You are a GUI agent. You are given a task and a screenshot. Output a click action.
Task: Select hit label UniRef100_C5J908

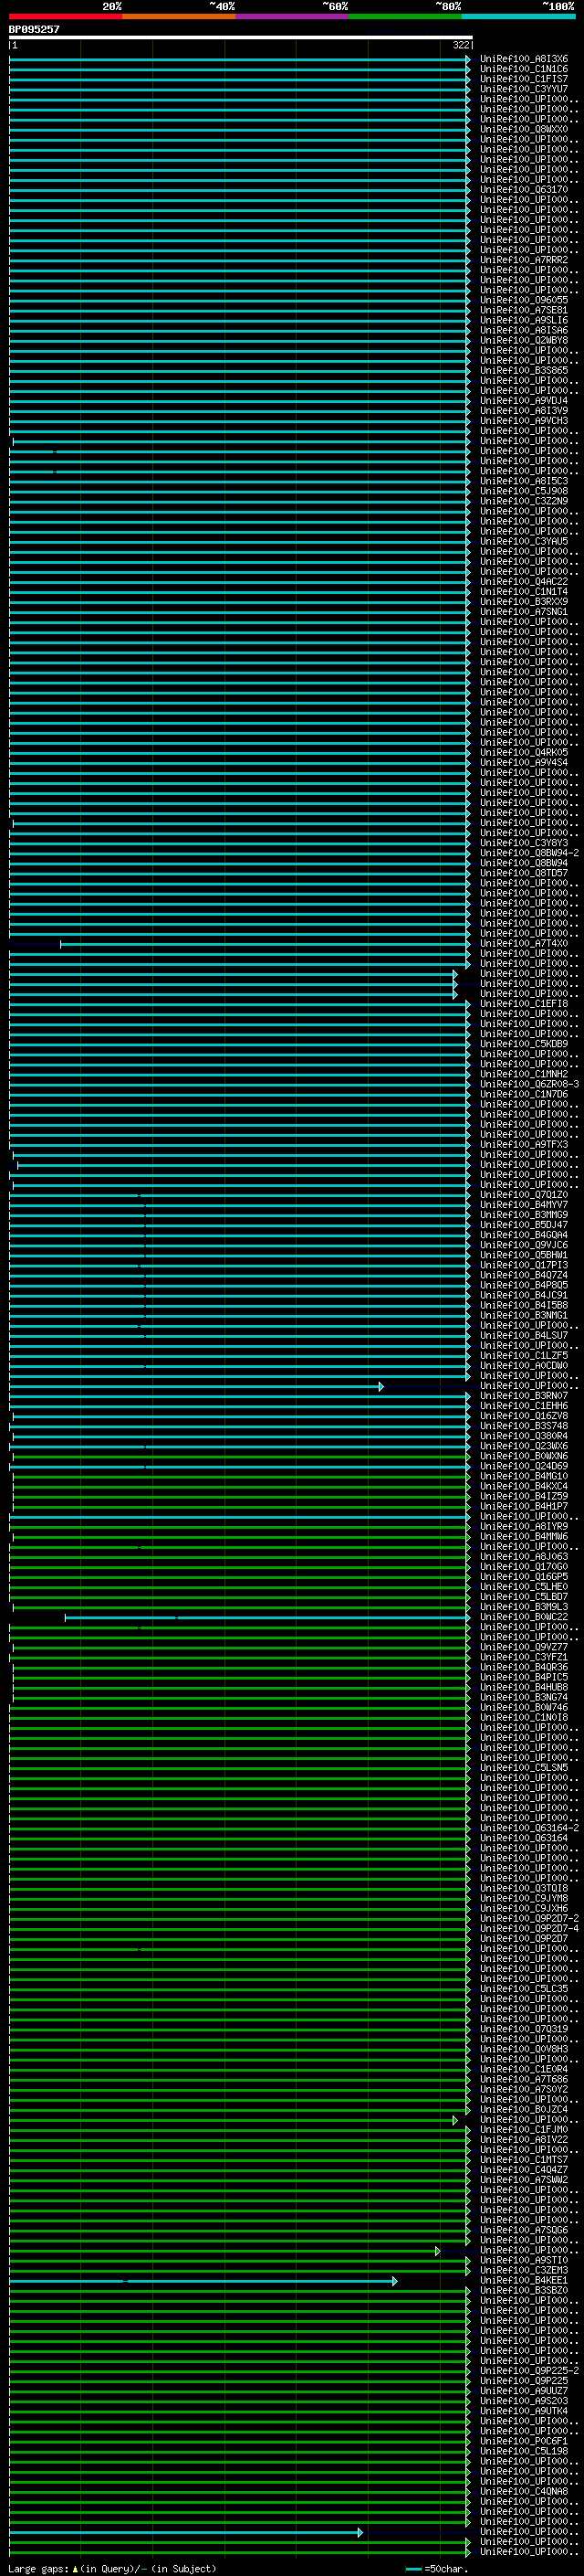pos(524,491)
